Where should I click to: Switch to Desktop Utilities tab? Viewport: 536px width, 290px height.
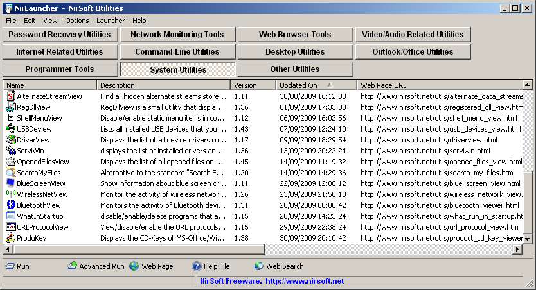pyautogui.click(x=295, y=52)
